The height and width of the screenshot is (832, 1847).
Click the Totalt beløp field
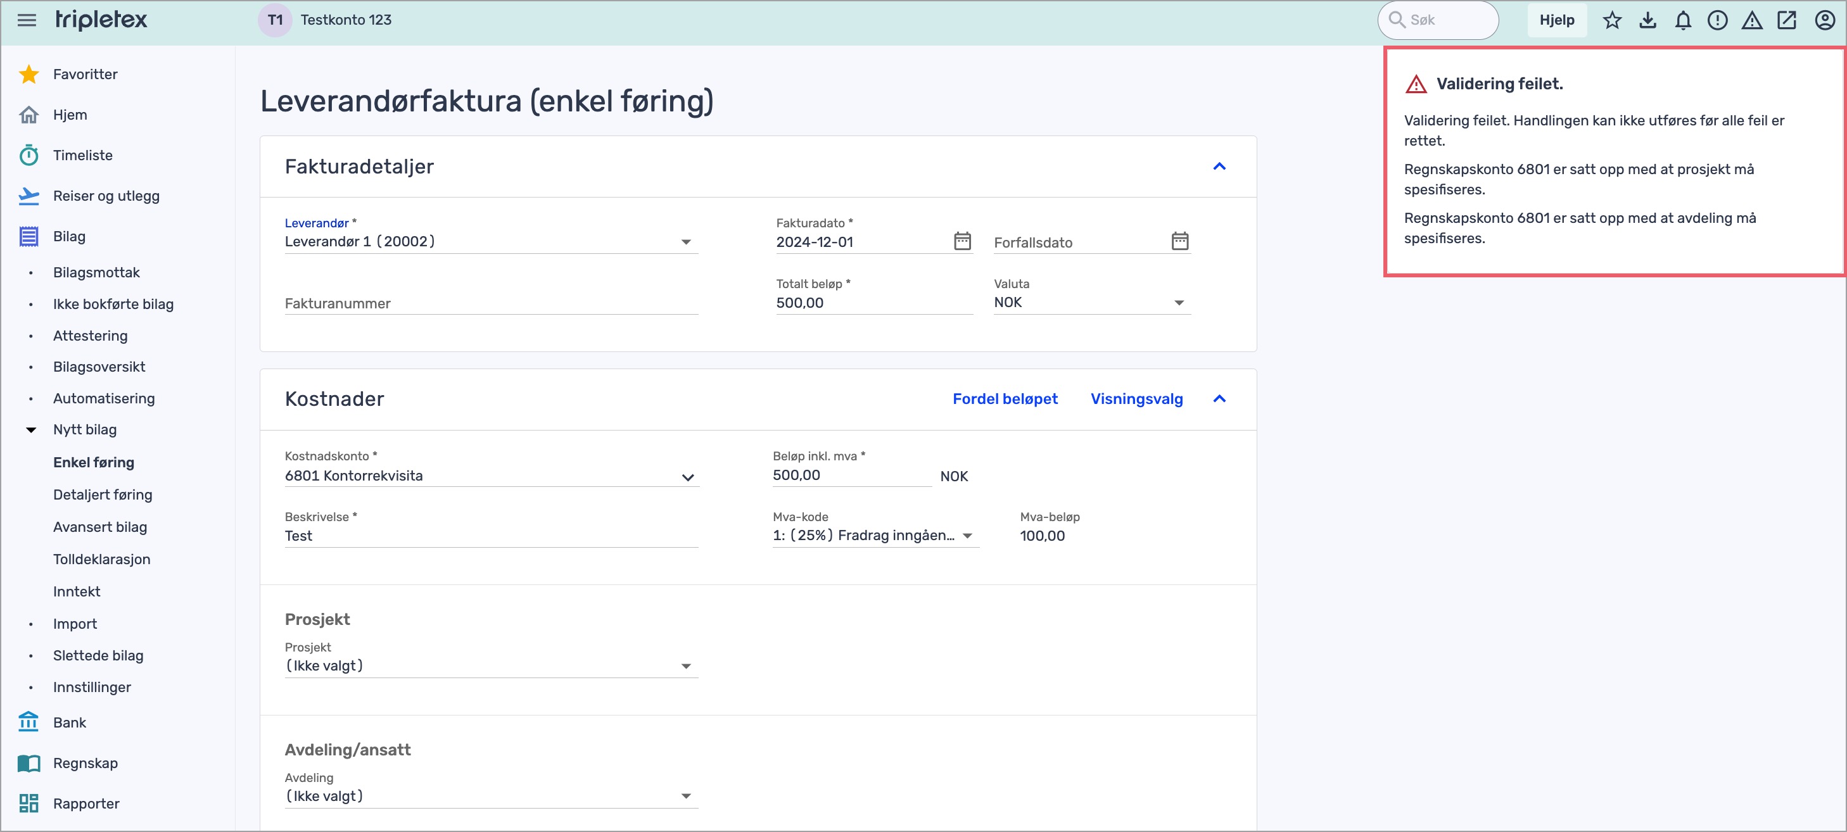874,303
